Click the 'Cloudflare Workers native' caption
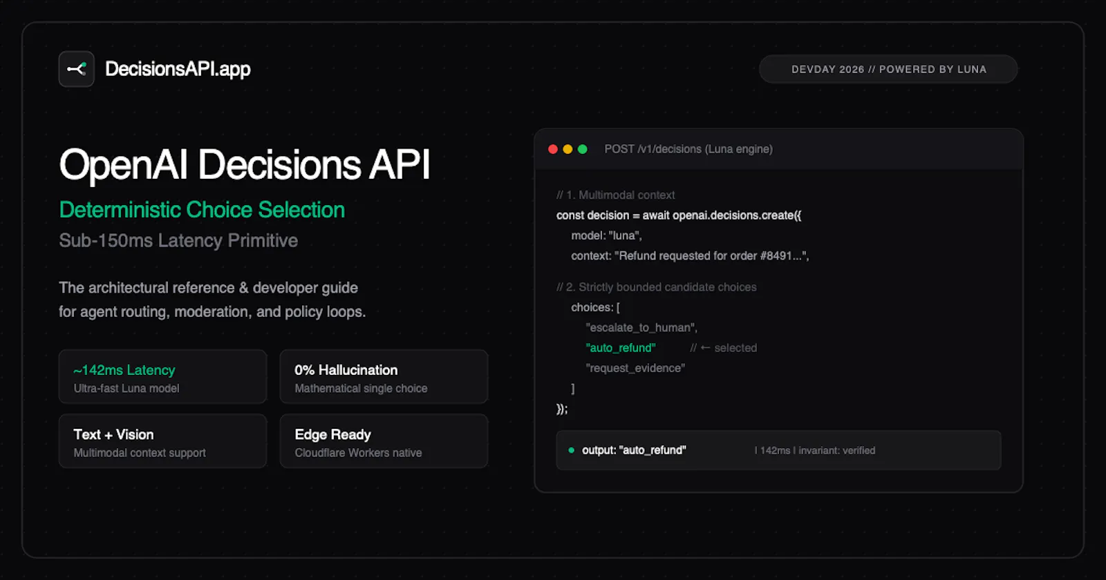This screenshot has width=1106, height=580. point(358,453)
